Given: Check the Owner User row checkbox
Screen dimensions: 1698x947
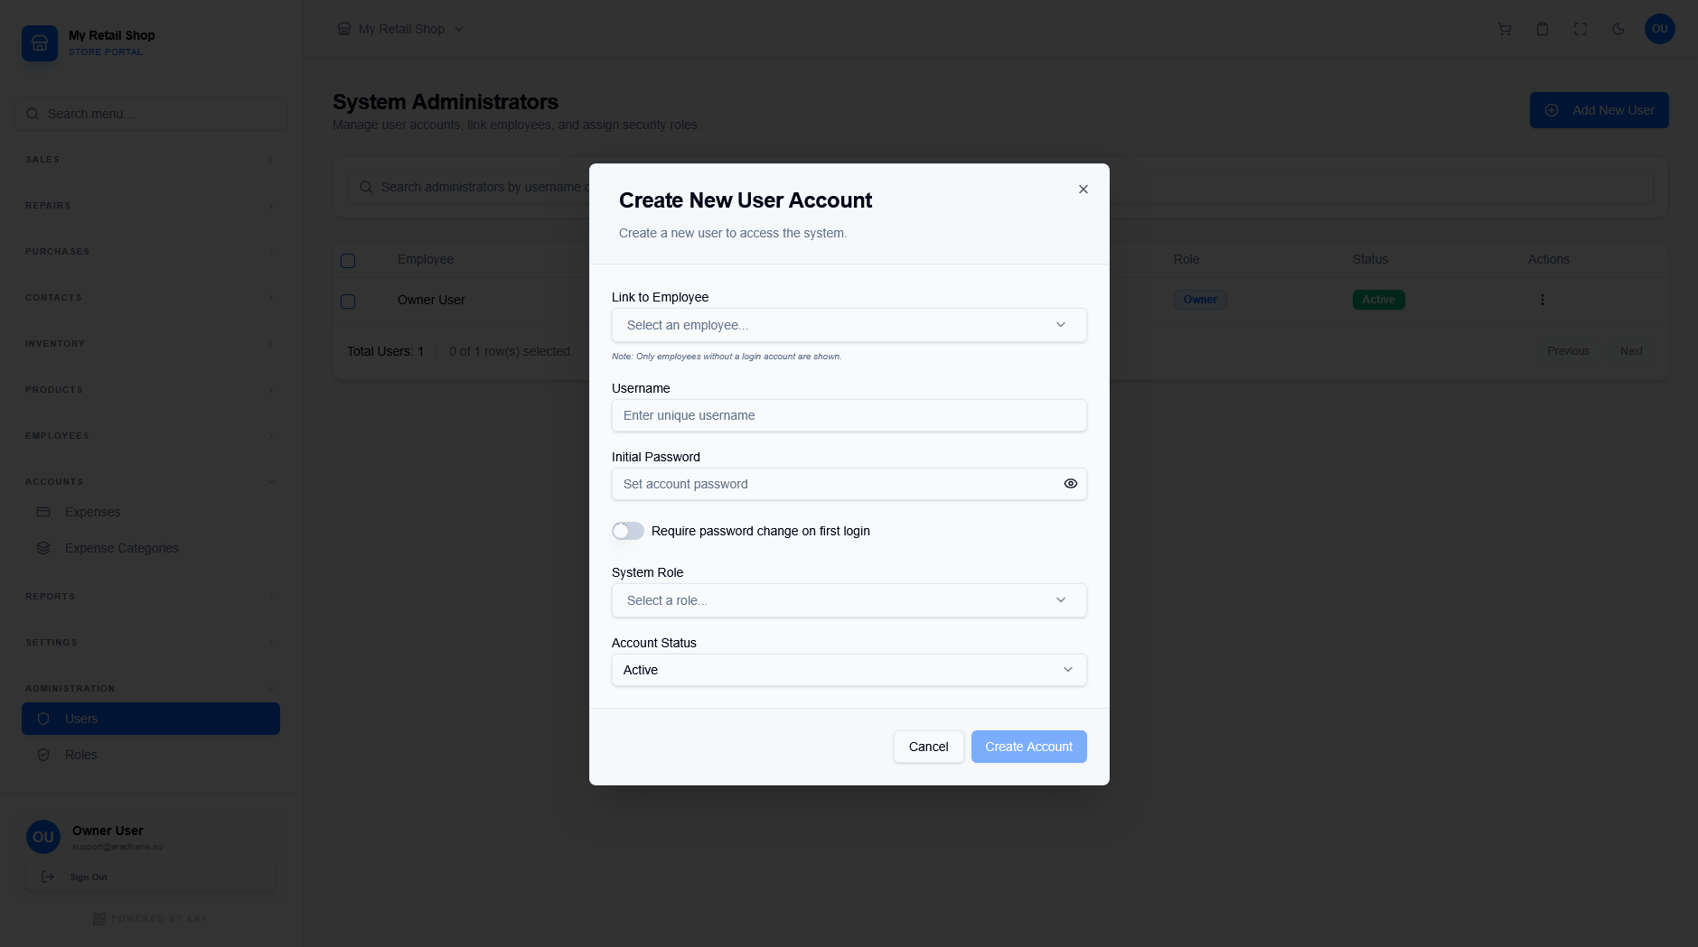Looking at the screenshot, I should (348, 301).
